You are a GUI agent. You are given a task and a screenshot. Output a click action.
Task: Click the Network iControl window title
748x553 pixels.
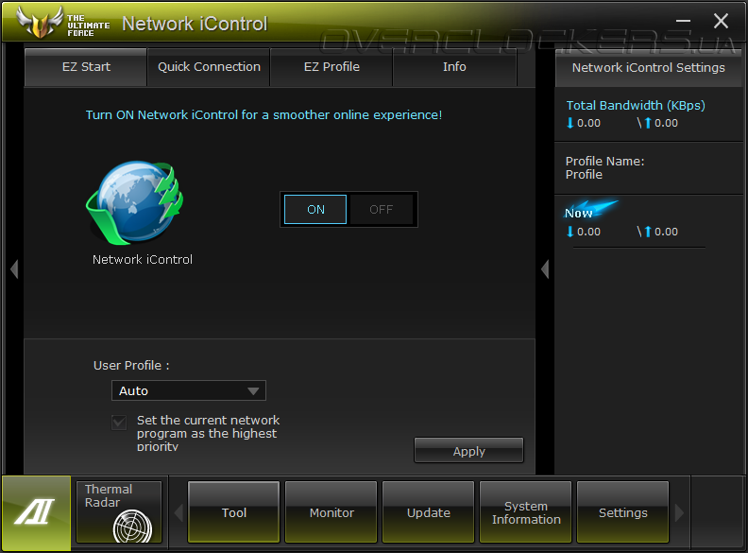coord(195,24)
